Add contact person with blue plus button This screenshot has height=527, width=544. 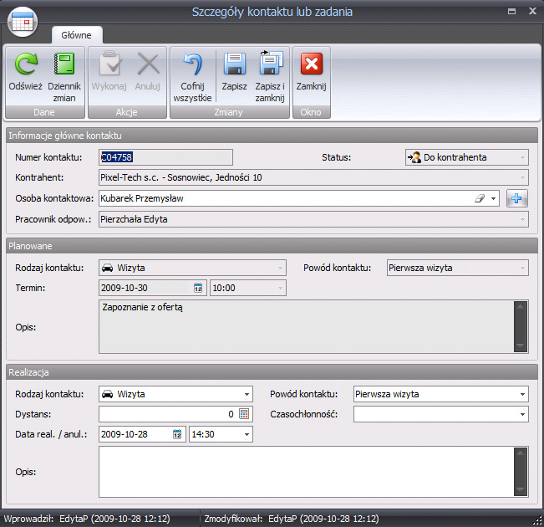pyautogui.click(x=516, y=198)
